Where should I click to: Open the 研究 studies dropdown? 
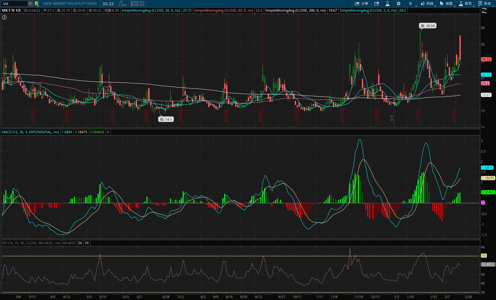click(466, 3)
